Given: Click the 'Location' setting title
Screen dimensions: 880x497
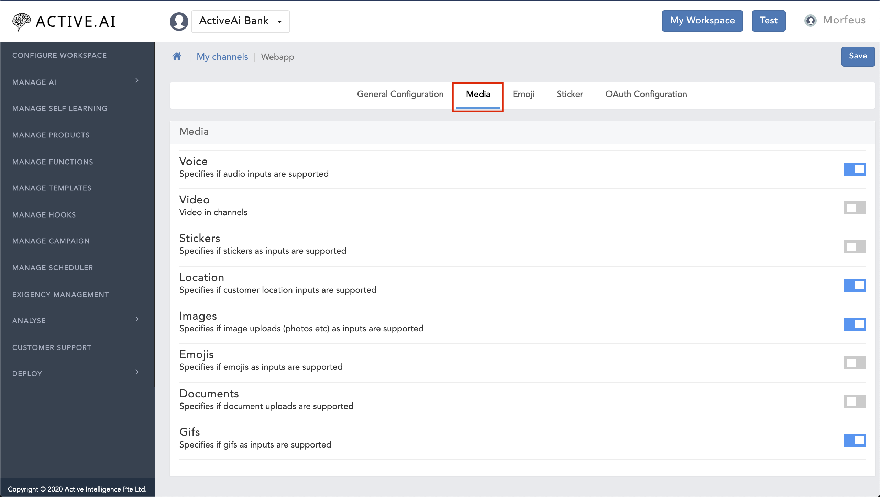Looking at the screenshot, I should click(x=201, y=277).
